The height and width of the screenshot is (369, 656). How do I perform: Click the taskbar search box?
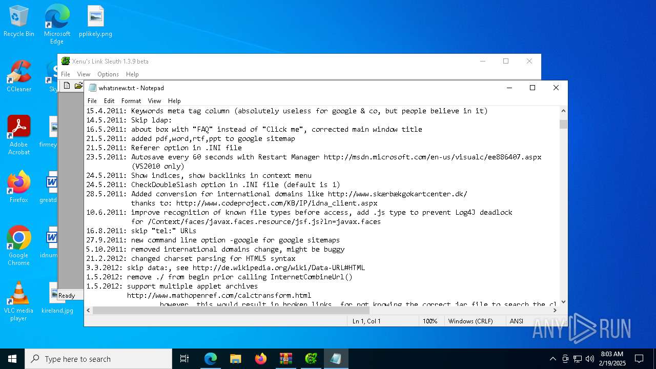pyautogui.click(x=98, y=359)
